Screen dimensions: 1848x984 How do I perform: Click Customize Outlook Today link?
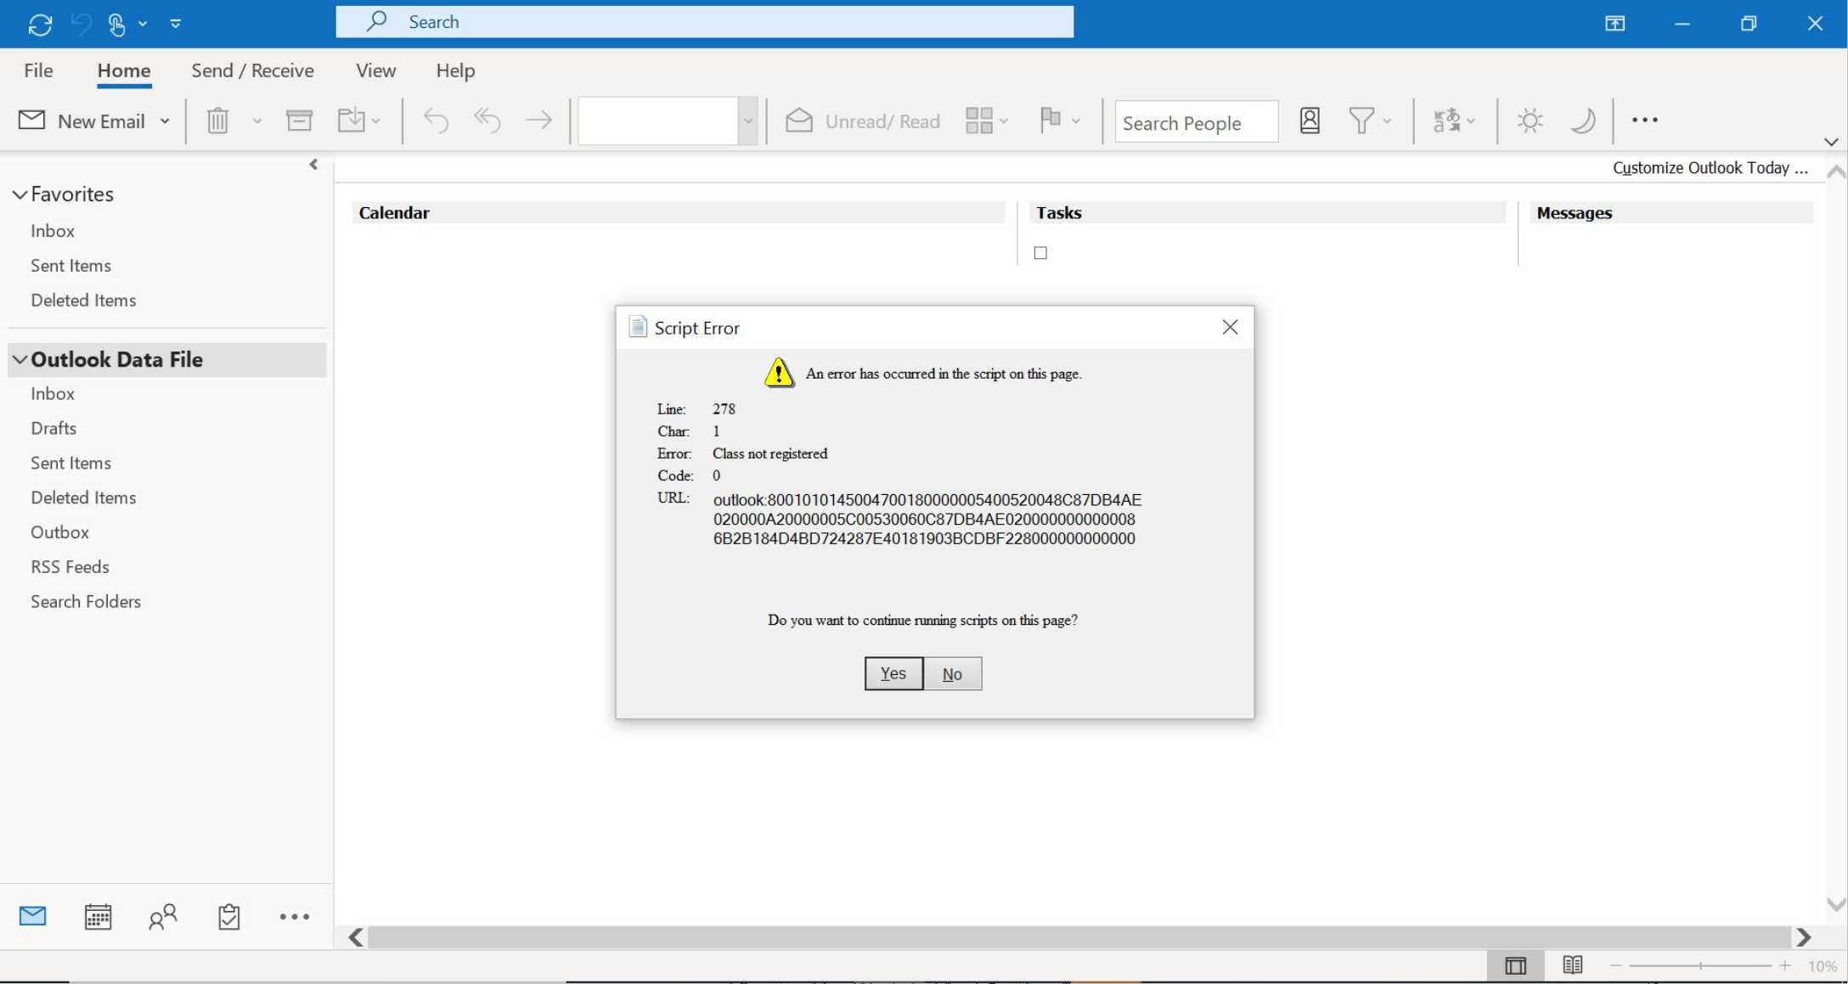[x=1710, y=168]
